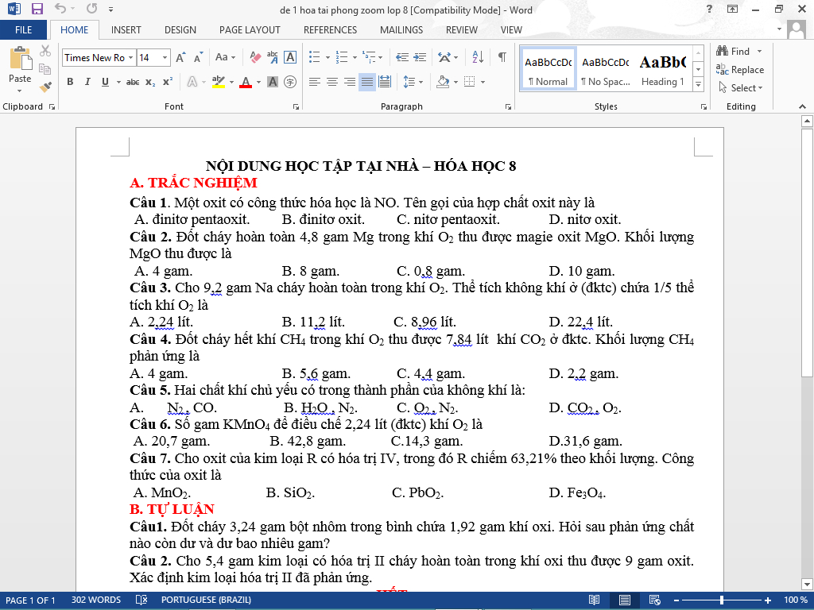
Task: Sort the selected text alphabetically
Action: 478,57
